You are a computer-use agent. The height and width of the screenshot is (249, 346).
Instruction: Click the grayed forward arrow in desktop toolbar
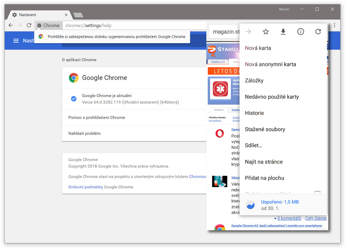20,25
